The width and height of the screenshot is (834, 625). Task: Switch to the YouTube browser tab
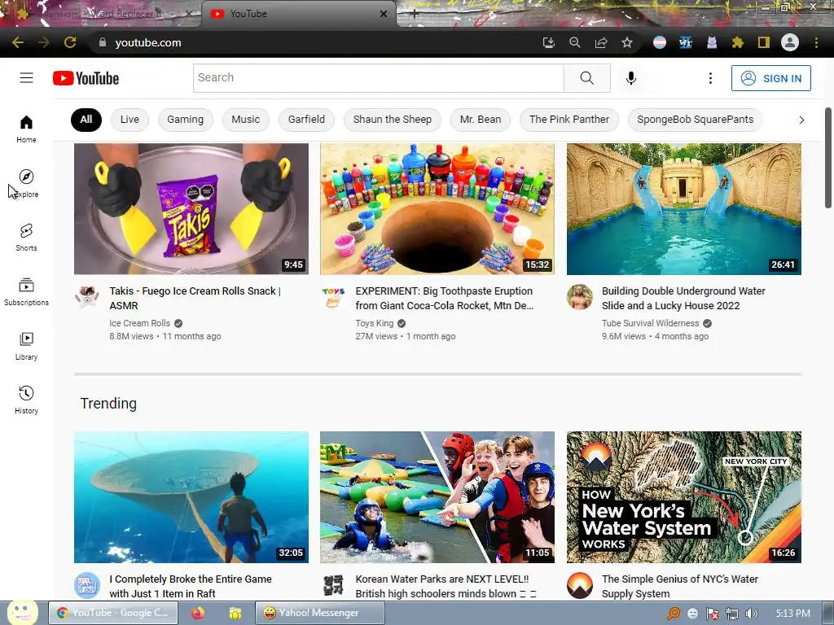[x=298, y=14]
